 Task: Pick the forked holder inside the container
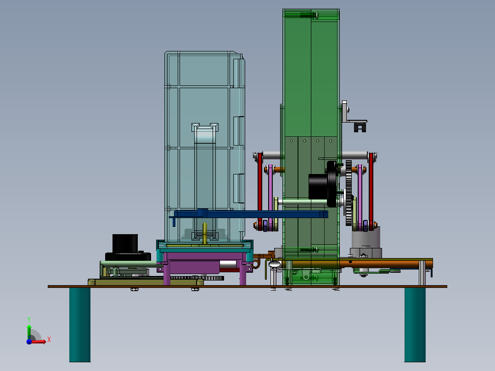coord(205,134)
